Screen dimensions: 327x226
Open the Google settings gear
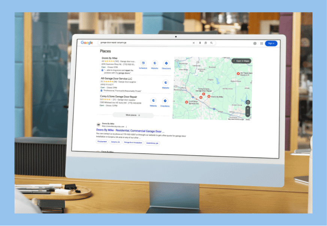click(x=255, y=43)
